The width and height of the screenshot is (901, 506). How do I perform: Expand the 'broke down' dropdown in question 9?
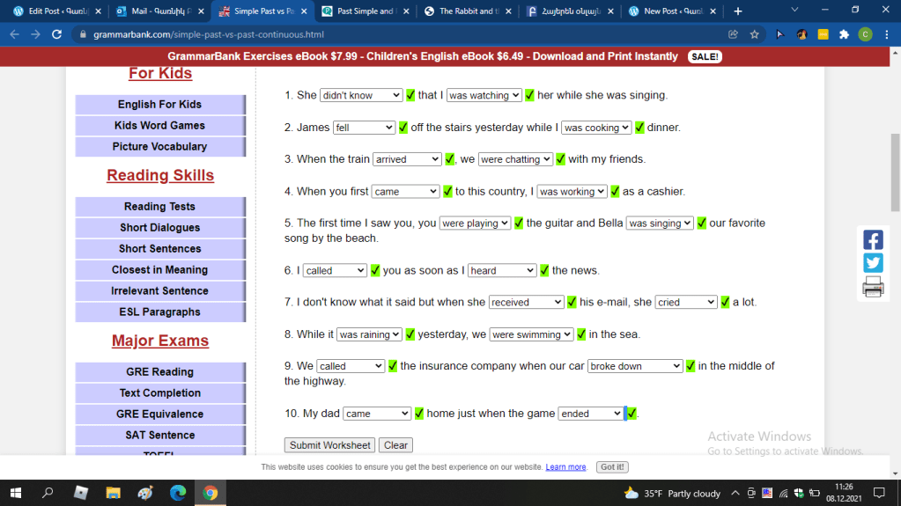635,366
